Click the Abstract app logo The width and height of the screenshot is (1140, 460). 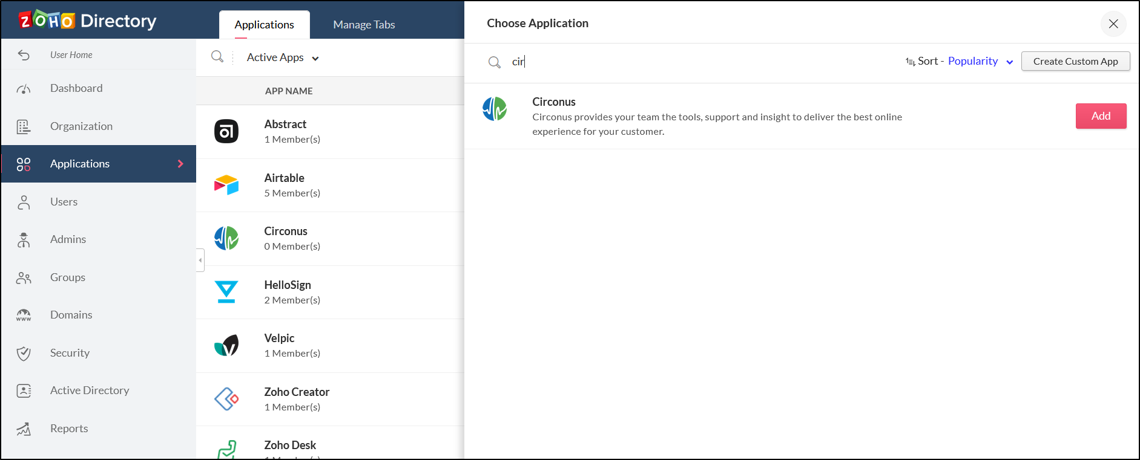[x=226, y=131]
